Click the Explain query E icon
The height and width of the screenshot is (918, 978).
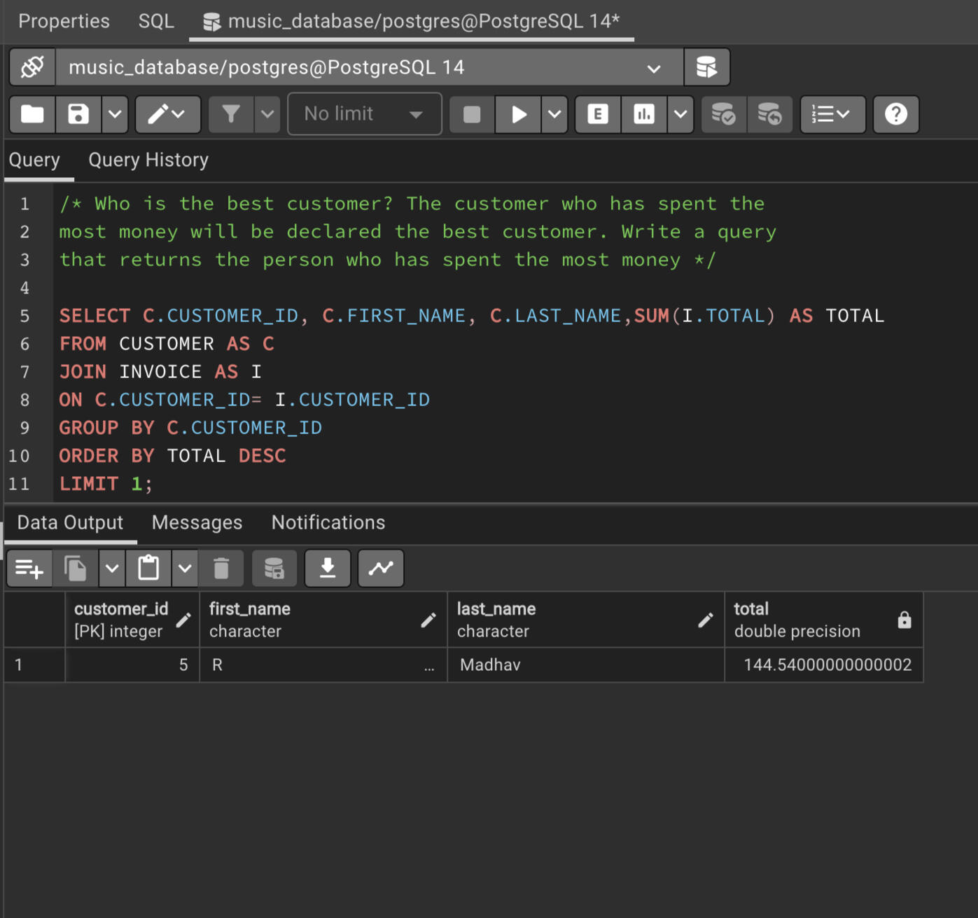tap(598, 114)
